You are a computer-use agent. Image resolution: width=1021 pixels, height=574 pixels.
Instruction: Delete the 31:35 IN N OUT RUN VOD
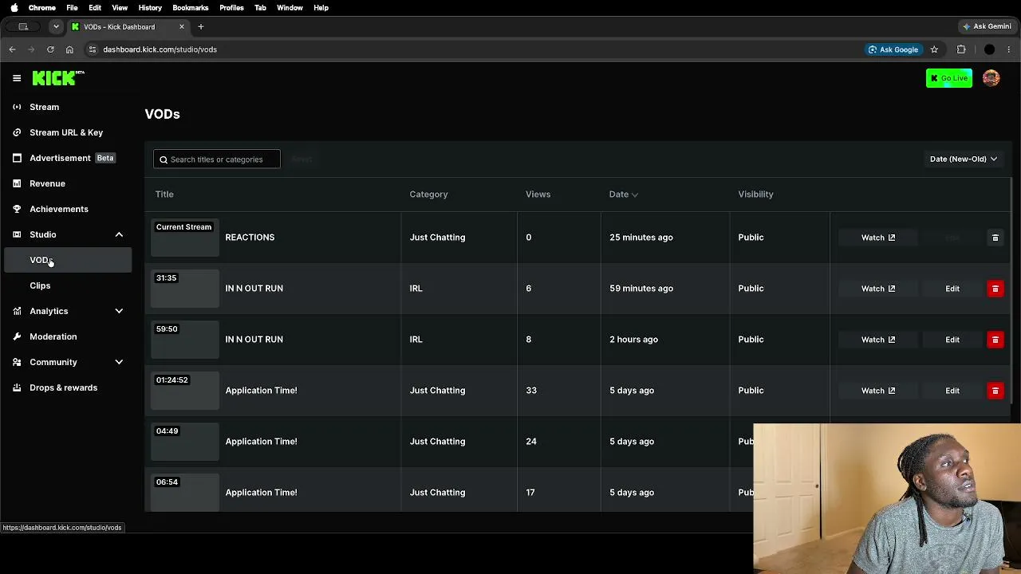[x=995, y=289]
